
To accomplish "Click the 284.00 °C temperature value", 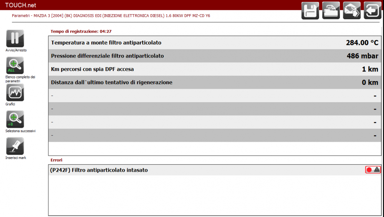I will click(362, 43).
